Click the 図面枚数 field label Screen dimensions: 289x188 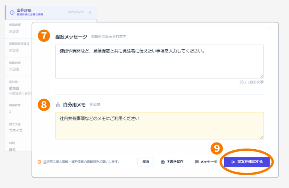[x=15, y=105]
